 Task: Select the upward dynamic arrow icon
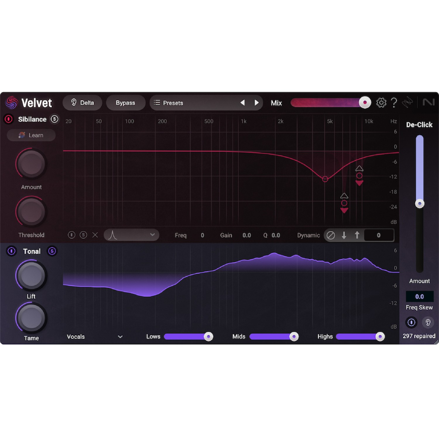[357, 235]
